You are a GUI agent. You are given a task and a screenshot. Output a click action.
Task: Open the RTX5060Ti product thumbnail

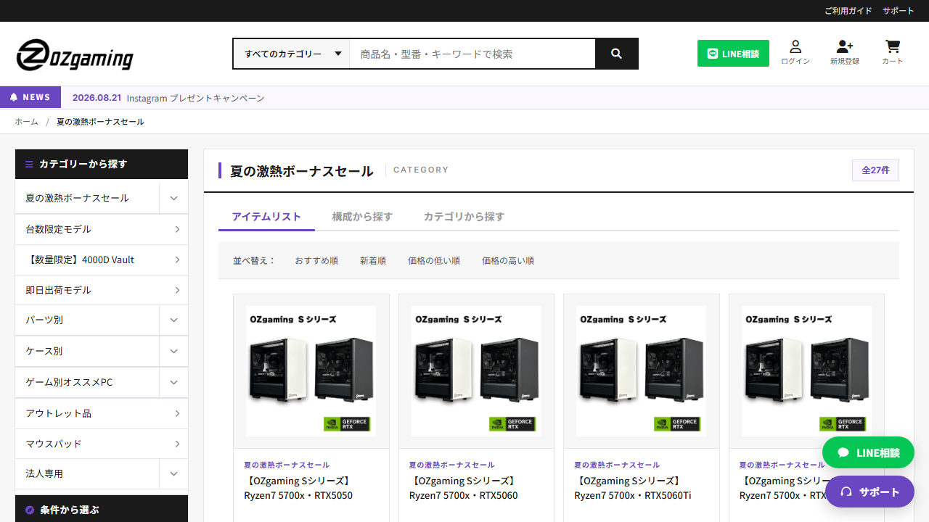click(x=642, y=371)
